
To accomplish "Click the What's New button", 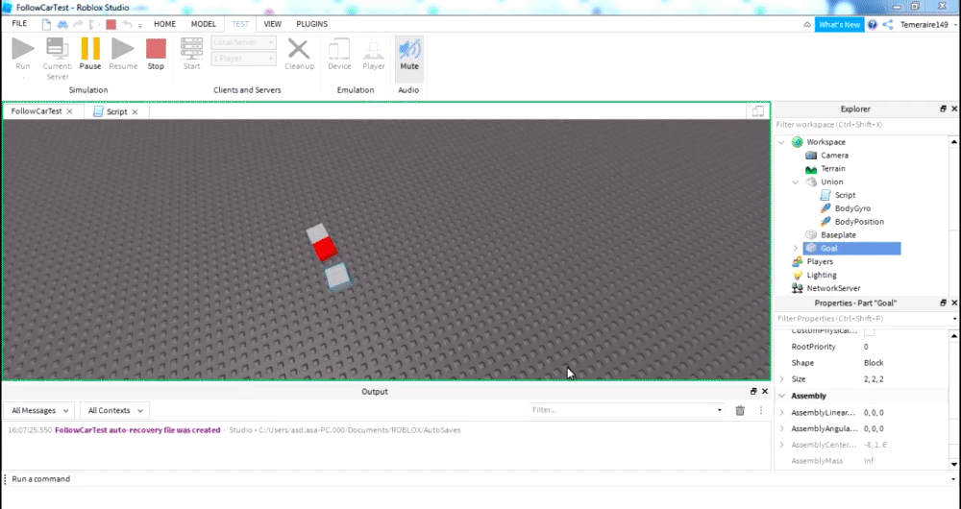I will pos(839,25).
